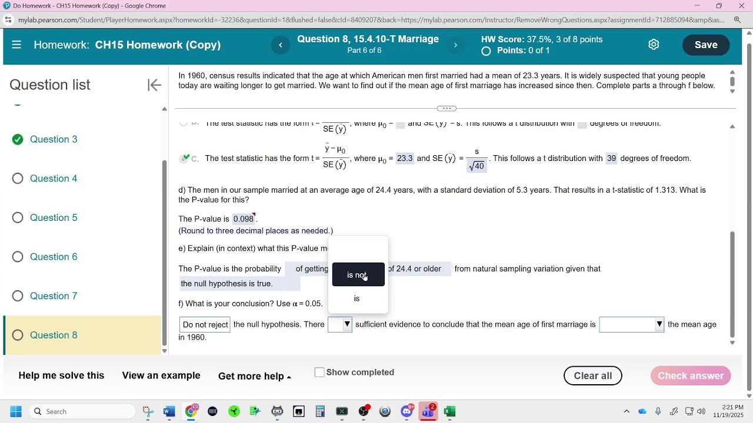This screenshot has height=423, width=753.
Task: Open the 'There' evidence dropdown
Action: pos(340,324)
